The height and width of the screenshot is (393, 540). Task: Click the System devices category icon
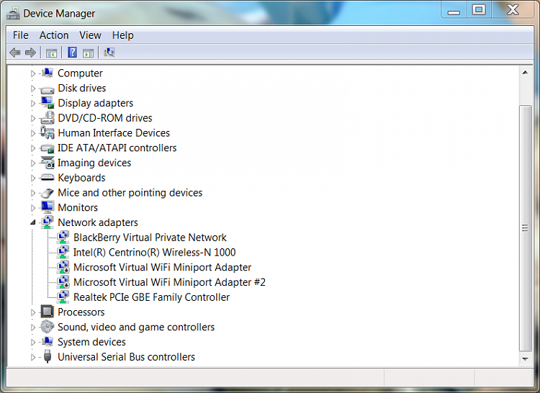48,342
